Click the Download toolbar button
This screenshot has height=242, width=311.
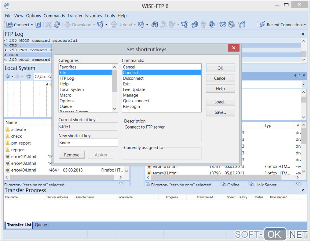(78, 25)
